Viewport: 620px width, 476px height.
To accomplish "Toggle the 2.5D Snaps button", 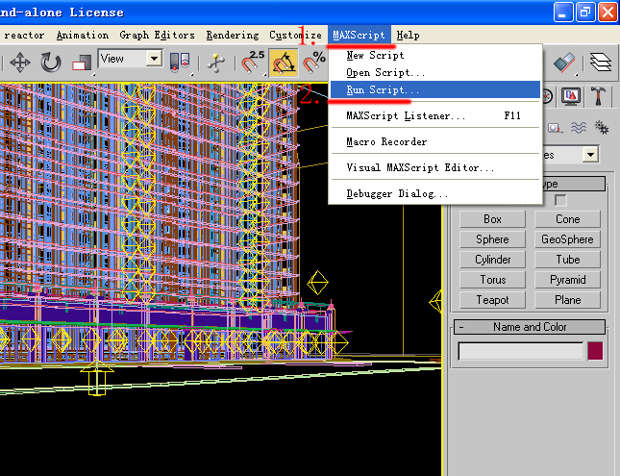I will point(253,63).
